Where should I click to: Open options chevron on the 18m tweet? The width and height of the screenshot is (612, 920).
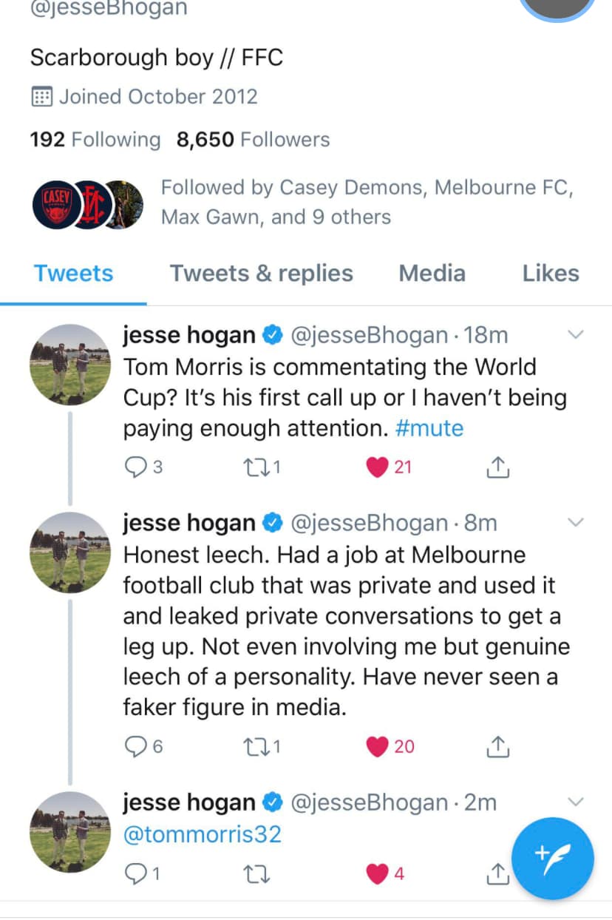pos(575,336)
